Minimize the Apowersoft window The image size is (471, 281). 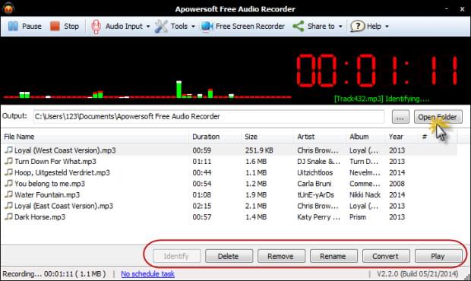[x=447, y=8]
